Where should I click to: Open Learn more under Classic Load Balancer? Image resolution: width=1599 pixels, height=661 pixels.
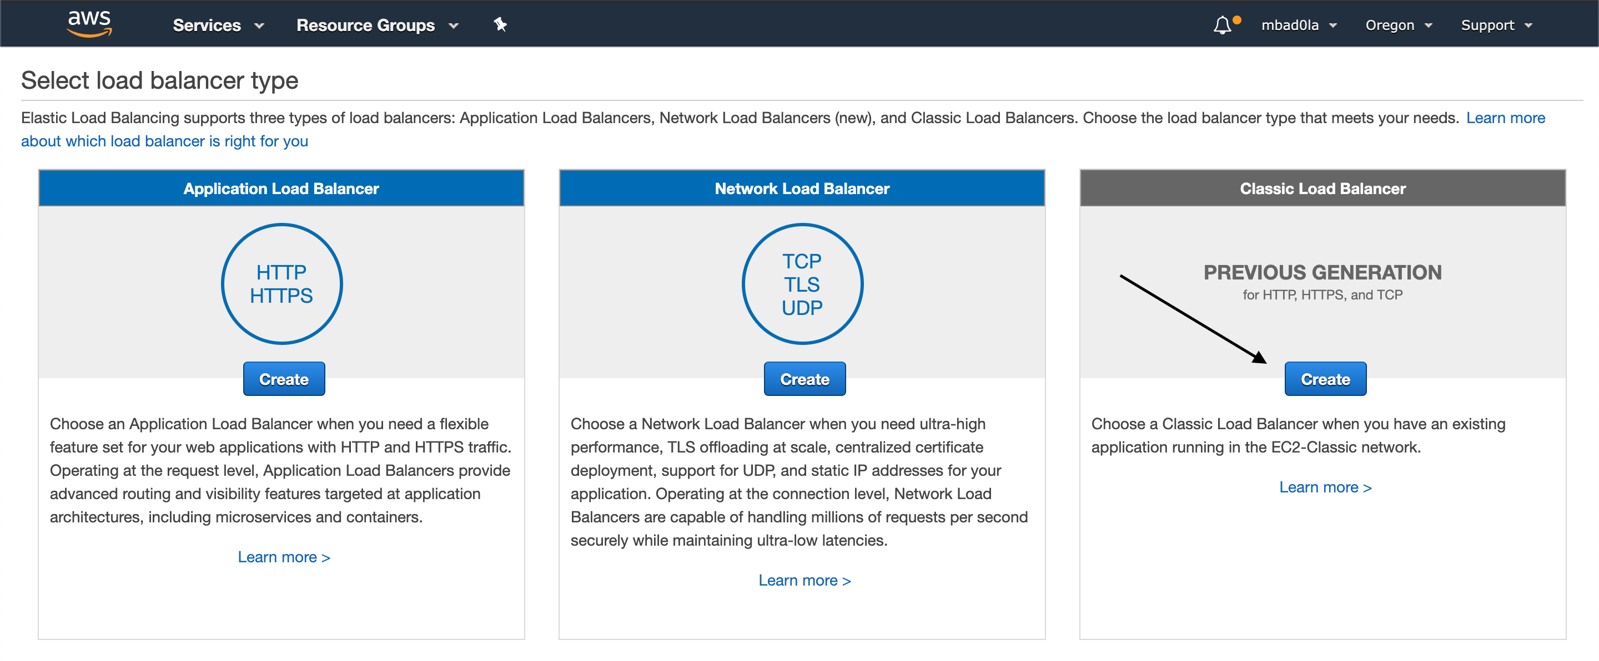click(x=1325, y=487)
